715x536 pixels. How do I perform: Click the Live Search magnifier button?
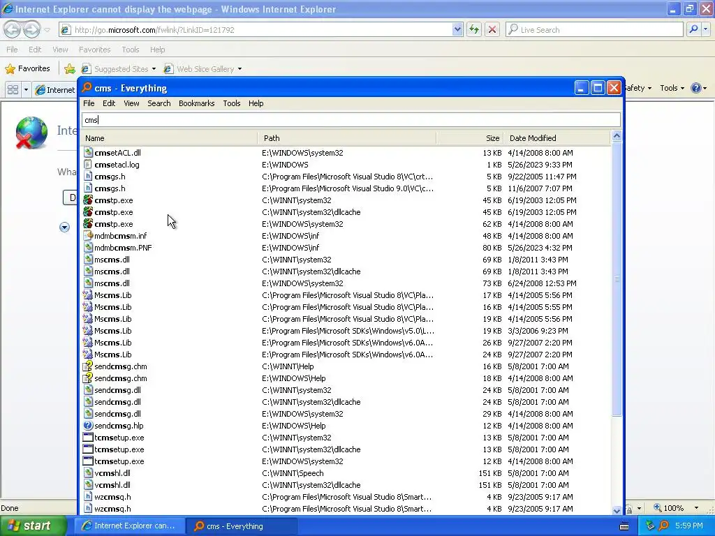[693, 29]
